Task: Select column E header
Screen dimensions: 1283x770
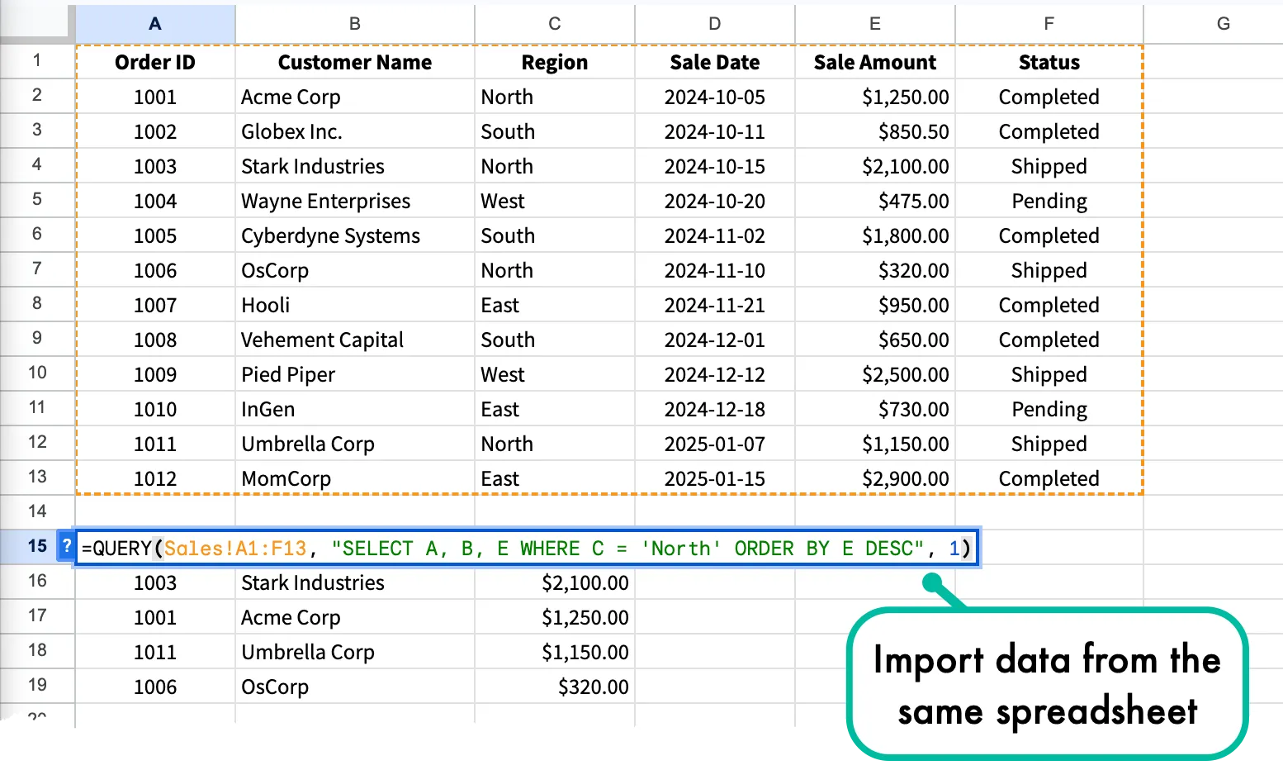Action: click(874, 23)
